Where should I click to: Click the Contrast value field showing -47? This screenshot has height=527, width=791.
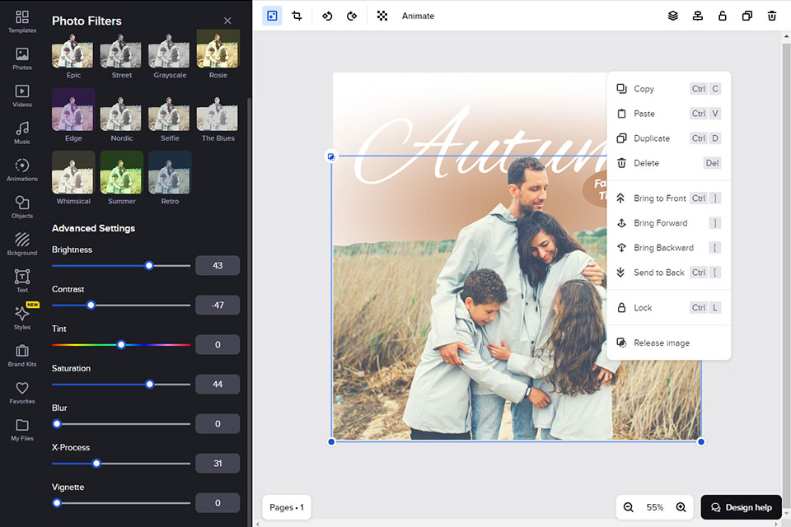[x=218, y=305]
